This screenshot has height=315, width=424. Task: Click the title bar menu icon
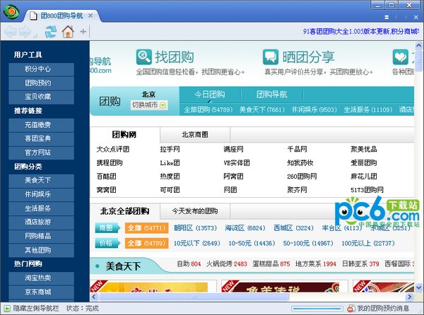click(x=387, y=17)
